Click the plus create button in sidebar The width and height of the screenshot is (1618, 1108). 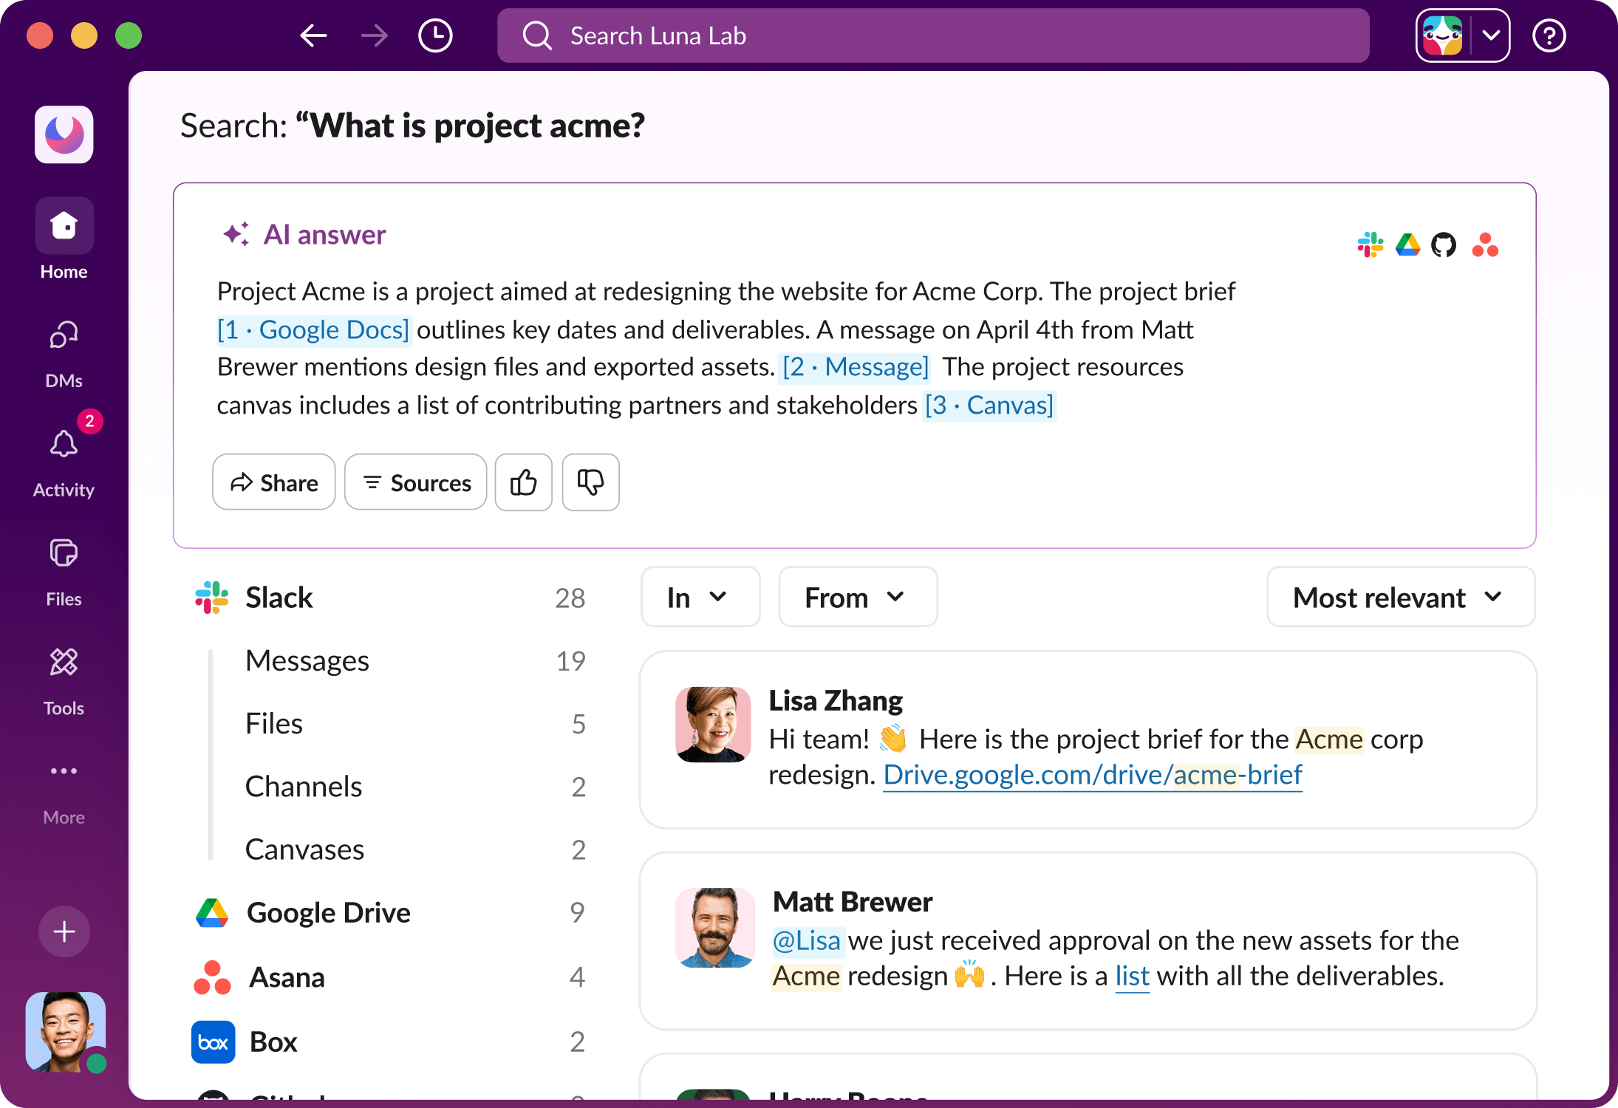64,931
